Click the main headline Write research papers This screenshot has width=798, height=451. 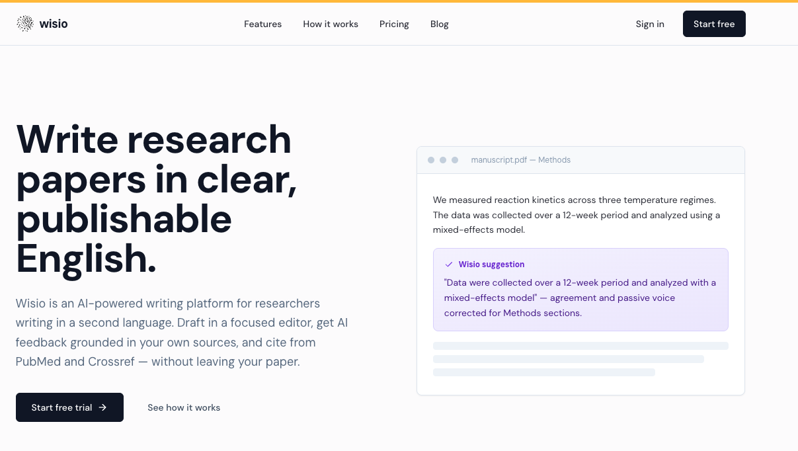click(157, 198)
